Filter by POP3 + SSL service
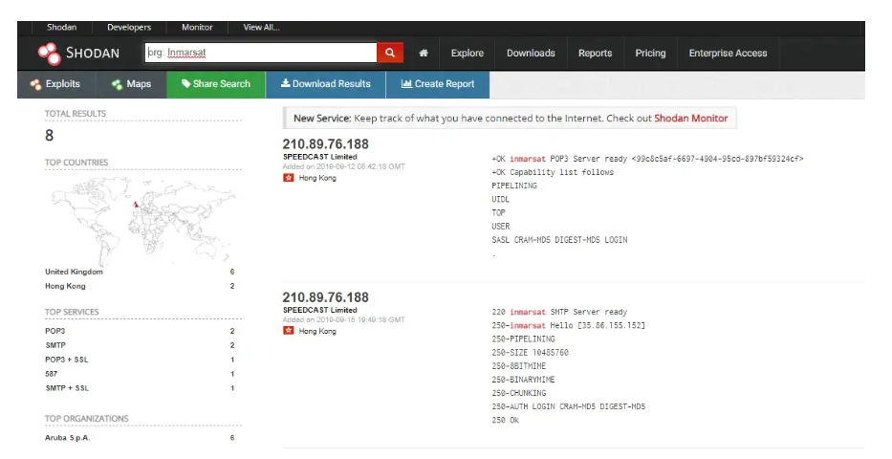 click(67, 360)
